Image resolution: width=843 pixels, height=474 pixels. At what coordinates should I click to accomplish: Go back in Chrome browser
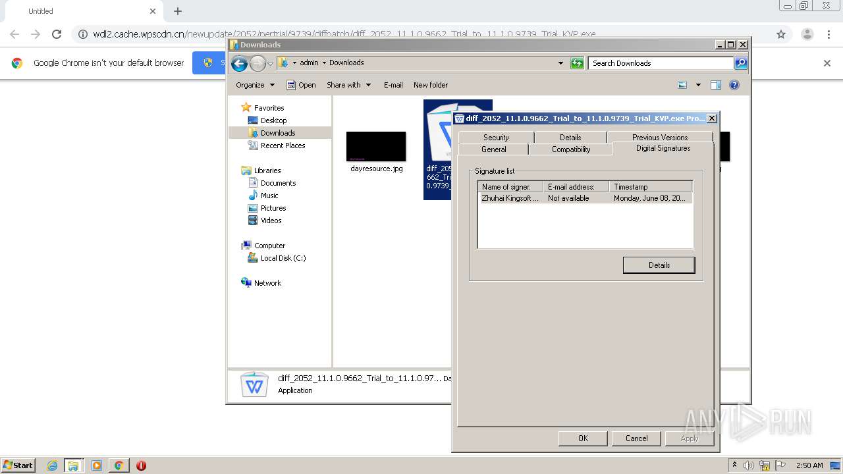14,34
